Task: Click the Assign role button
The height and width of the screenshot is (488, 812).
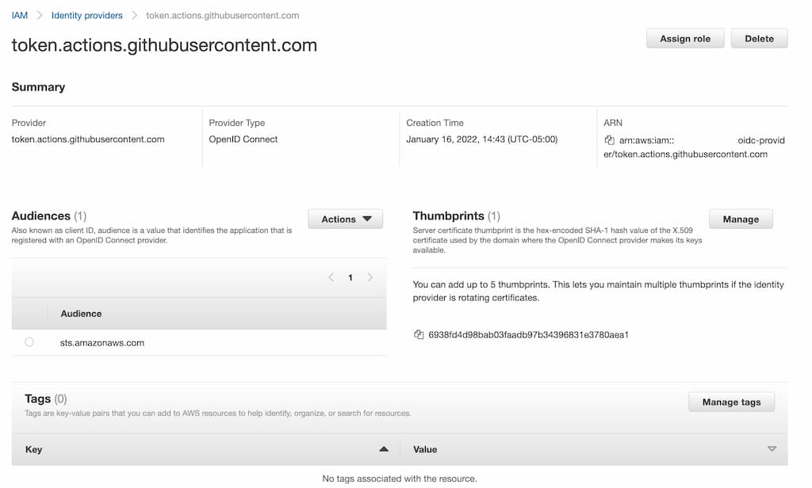Action: point(684,38)
